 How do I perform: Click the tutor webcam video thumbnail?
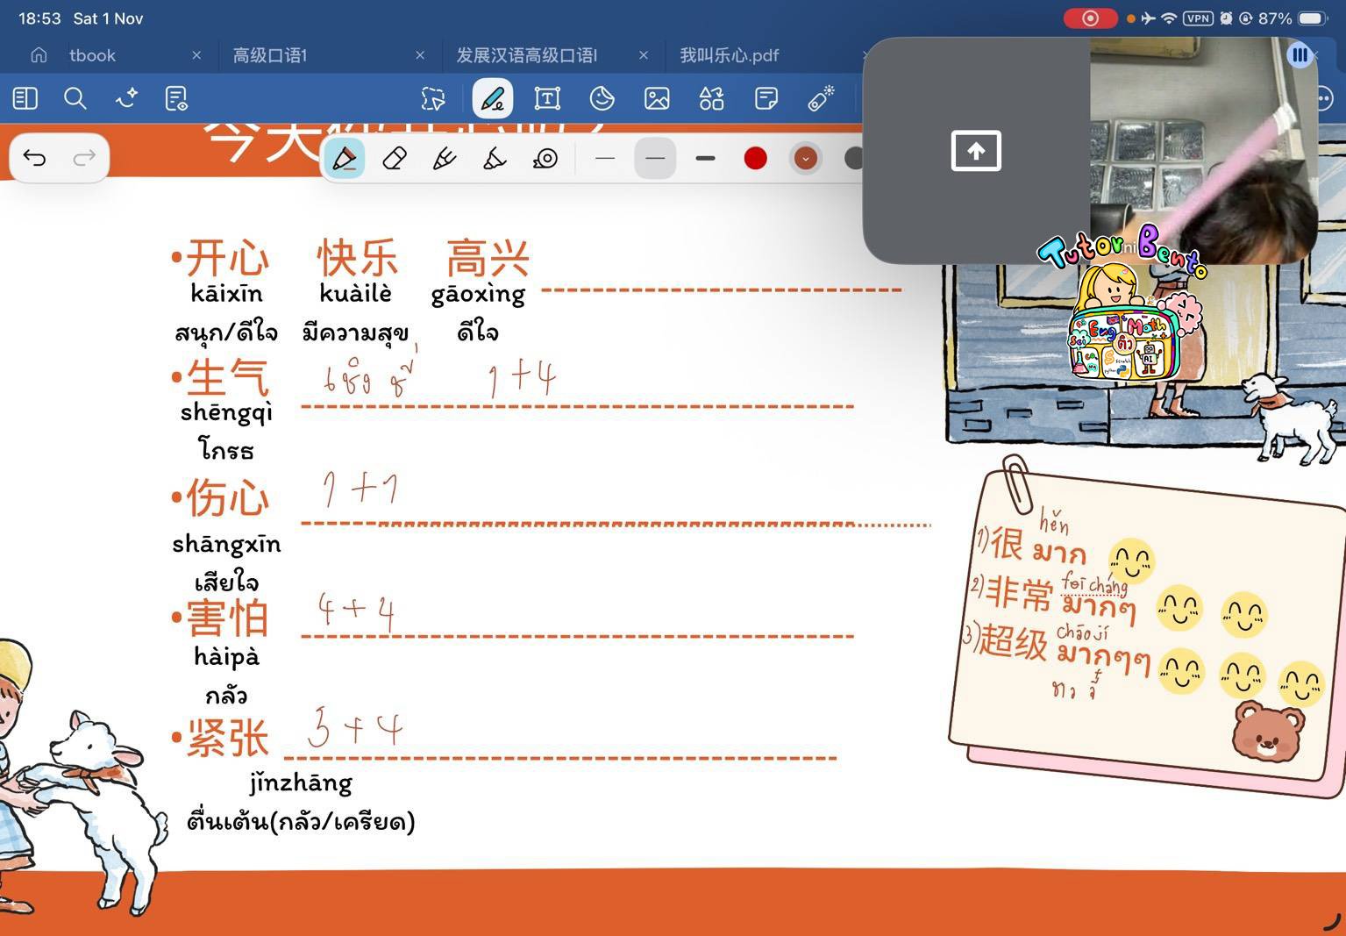click(1201, 149)
